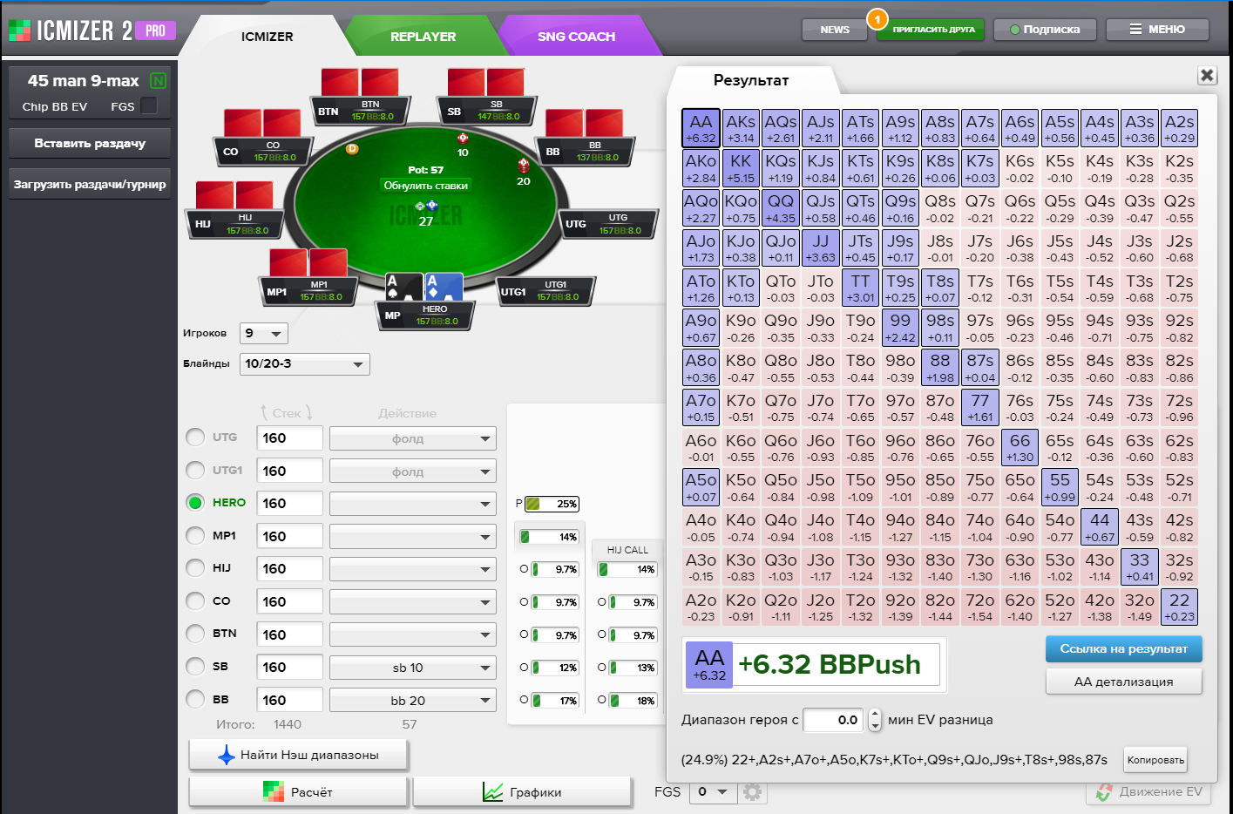Click the HIJ player's face-down cards
Screen dimensions: 1233x814
(x=234, y=195)
